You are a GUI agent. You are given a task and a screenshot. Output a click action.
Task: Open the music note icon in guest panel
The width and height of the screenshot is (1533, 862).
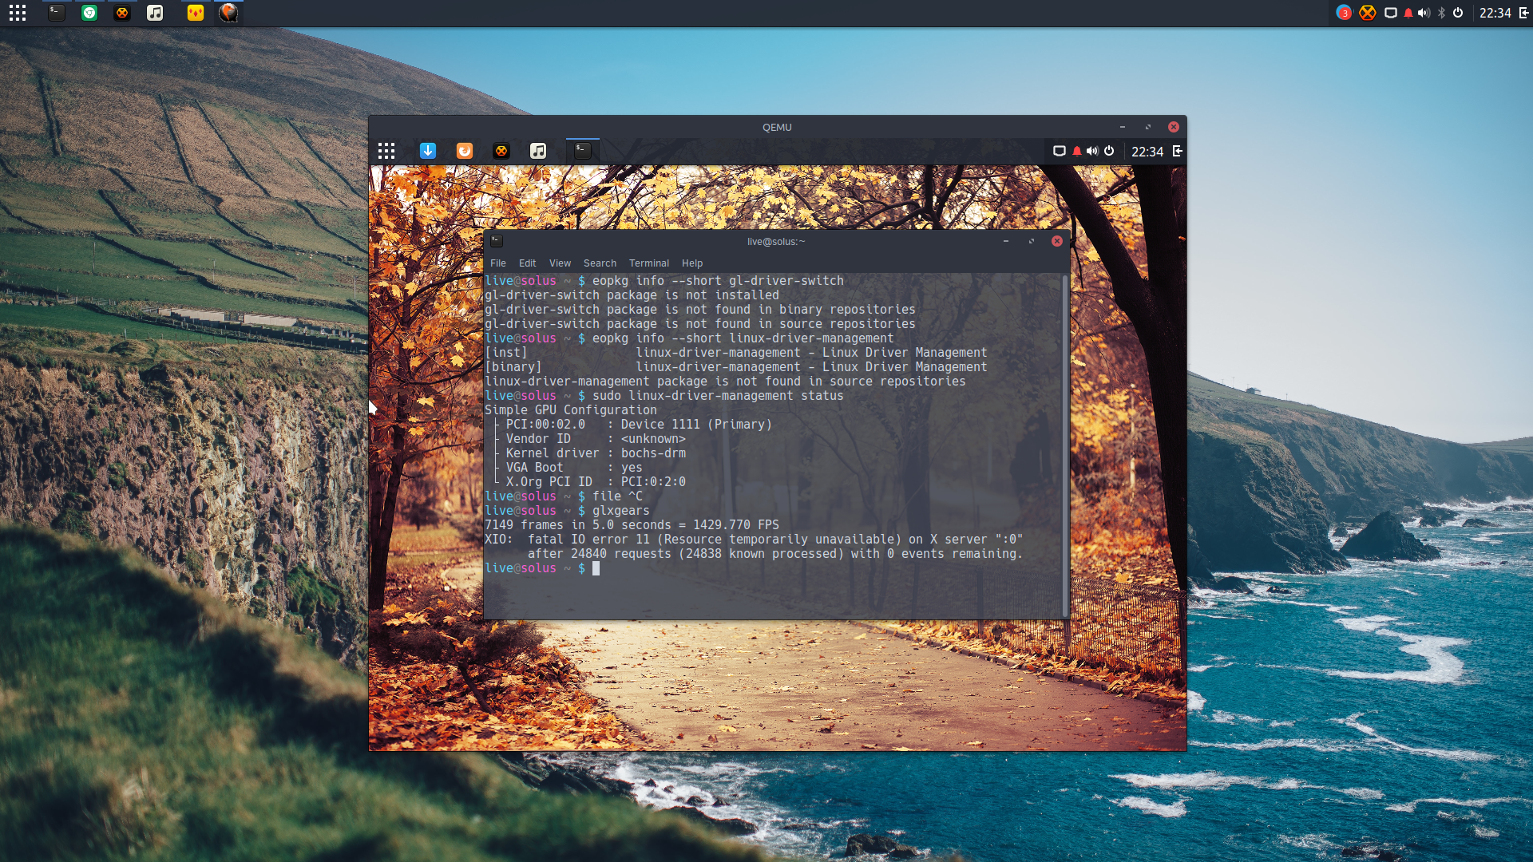[x=538, y=151]
